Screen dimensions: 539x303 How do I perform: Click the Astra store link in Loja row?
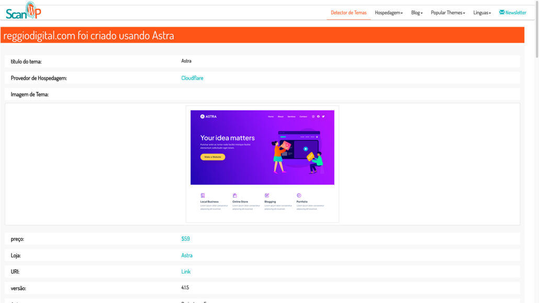coord(185,255)
